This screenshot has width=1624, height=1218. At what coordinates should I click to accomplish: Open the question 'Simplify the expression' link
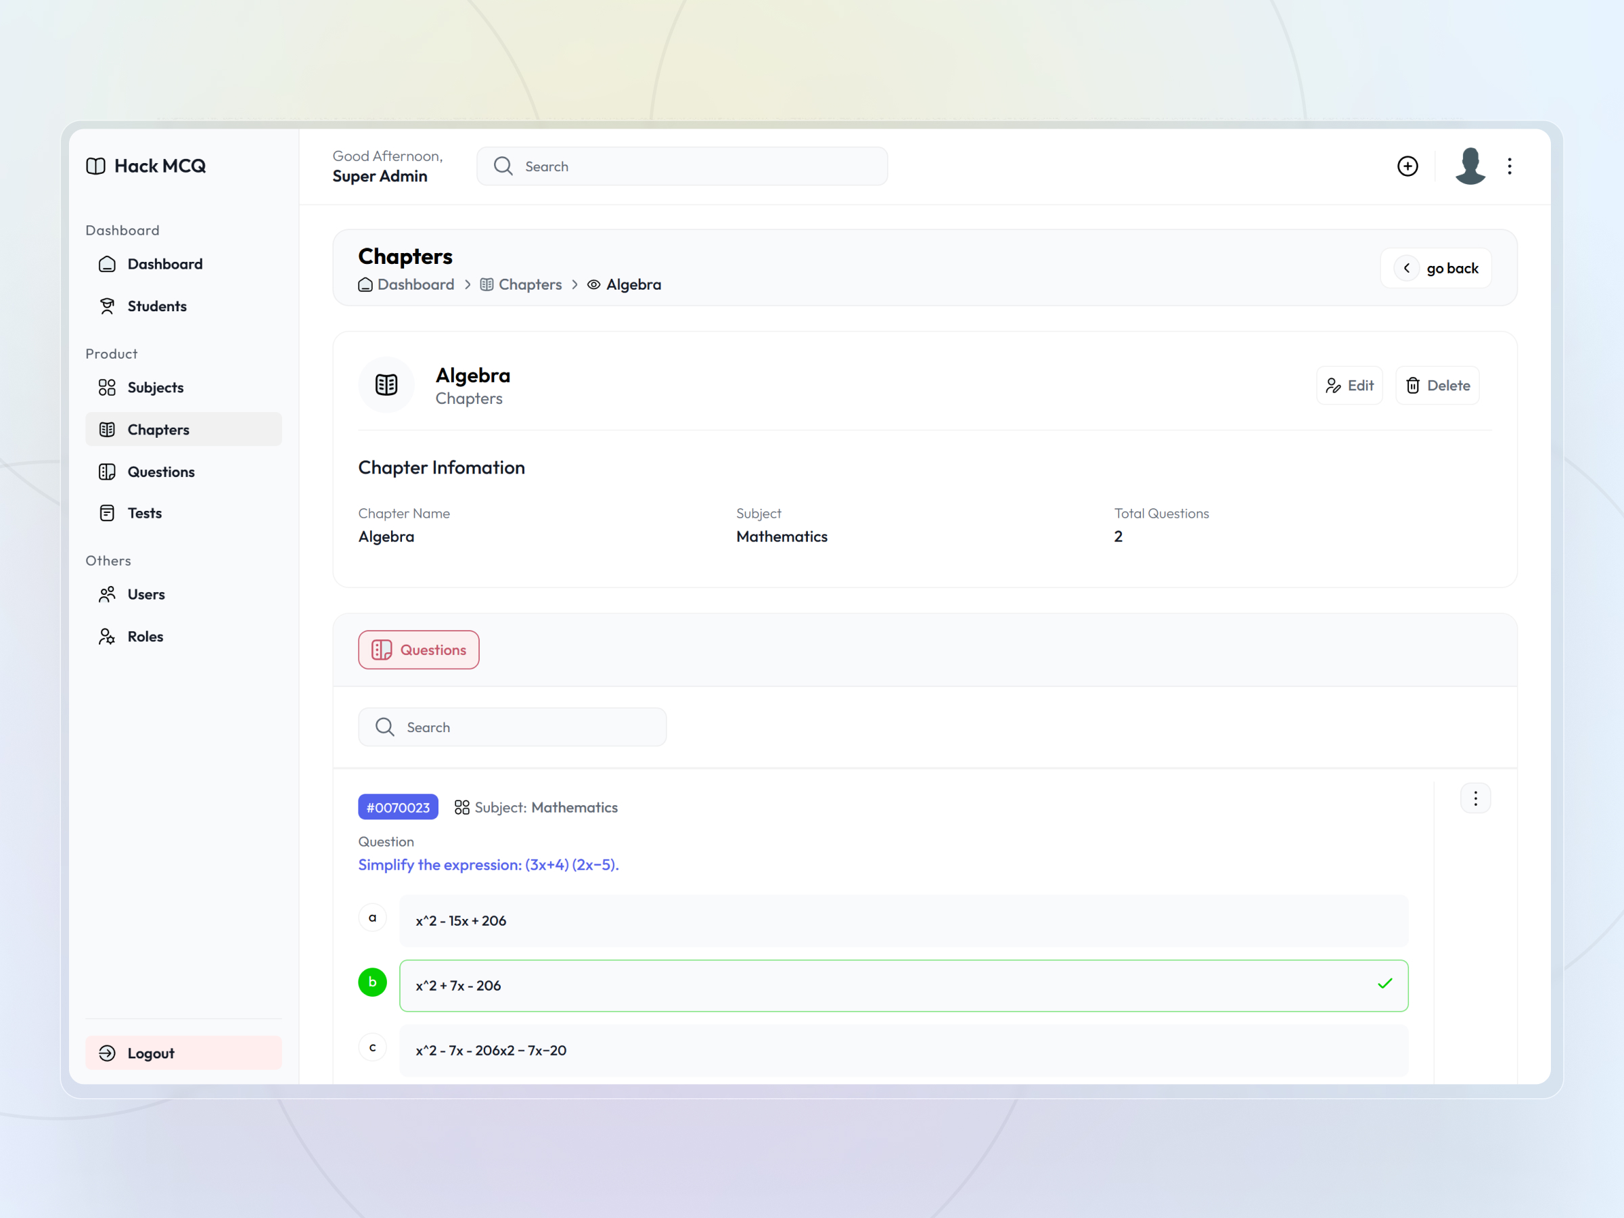[489, 865]
